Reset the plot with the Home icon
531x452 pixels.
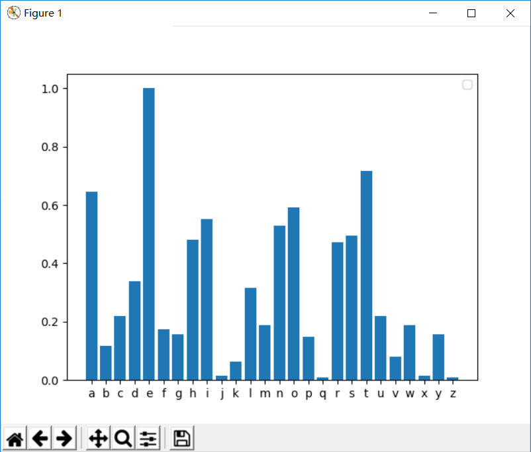pyautogui.click(x=15, y=439)
